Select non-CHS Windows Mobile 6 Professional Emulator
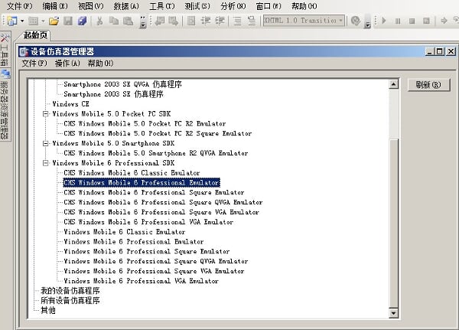Viewport: 459px width, 330px height. [134, 241]
